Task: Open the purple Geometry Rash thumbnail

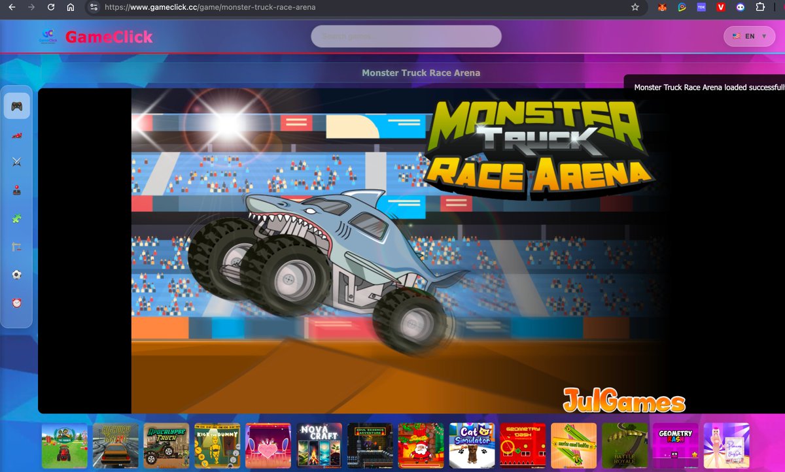Action: 676,445
